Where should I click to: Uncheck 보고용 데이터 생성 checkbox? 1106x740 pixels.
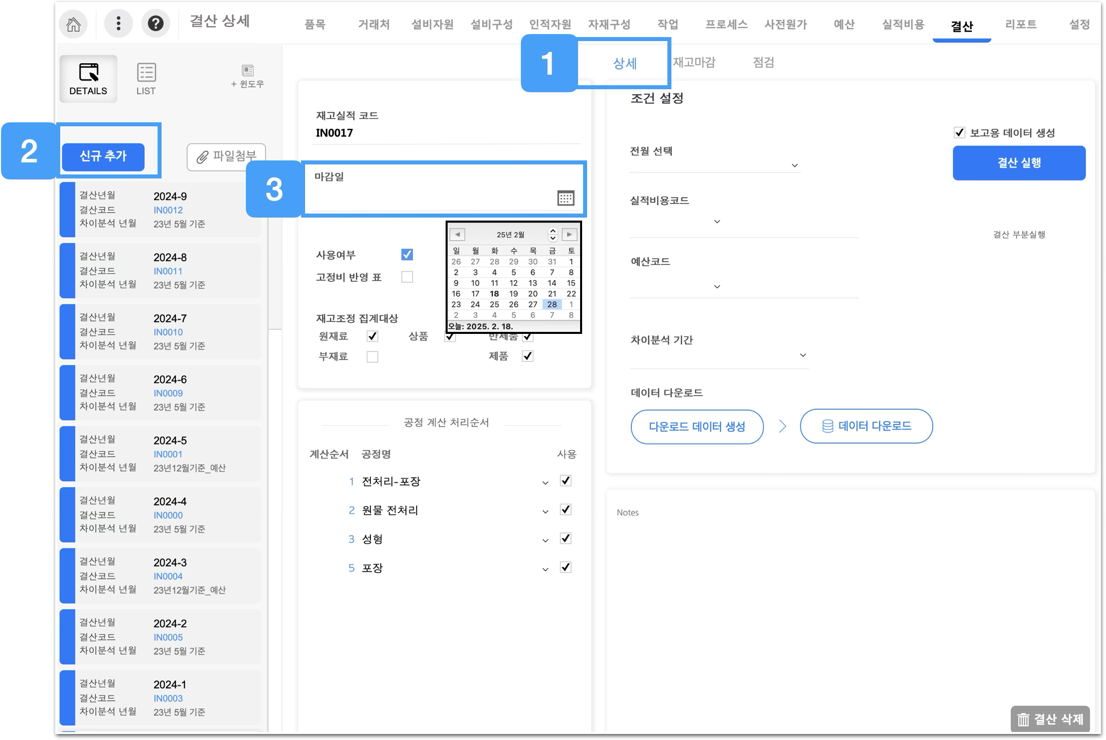pyautogui.click(x=959, y=133)
